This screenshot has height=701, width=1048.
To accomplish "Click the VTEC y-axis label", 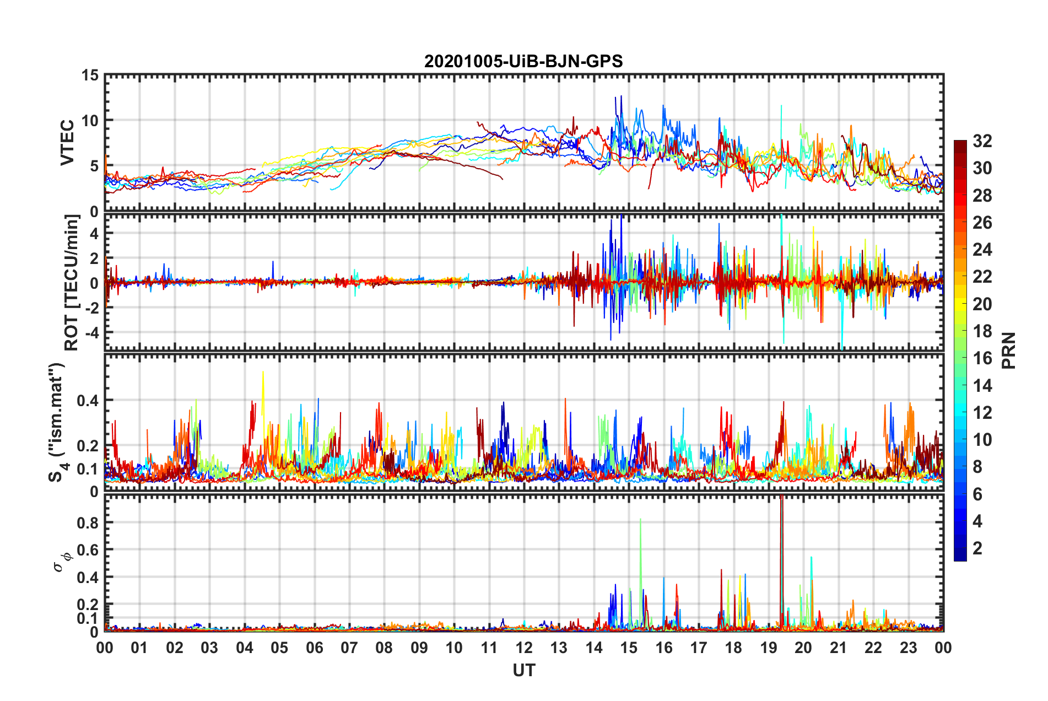I will coord(67,142).
